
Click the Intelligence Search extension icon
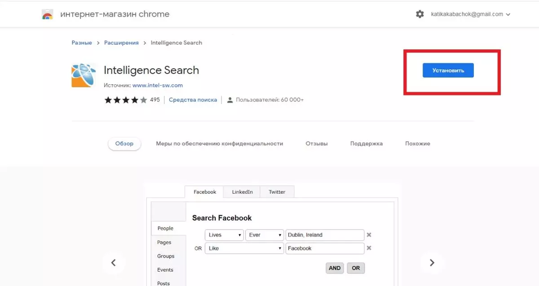click(84, 75)
